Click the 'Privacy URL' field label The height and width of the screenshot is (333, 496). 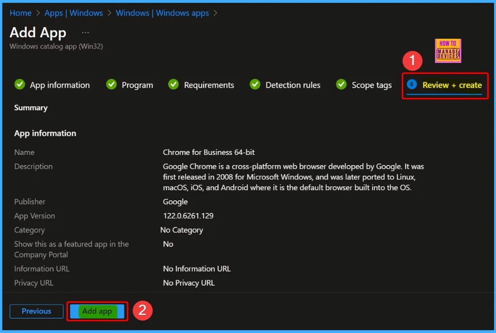coord(34,283)
